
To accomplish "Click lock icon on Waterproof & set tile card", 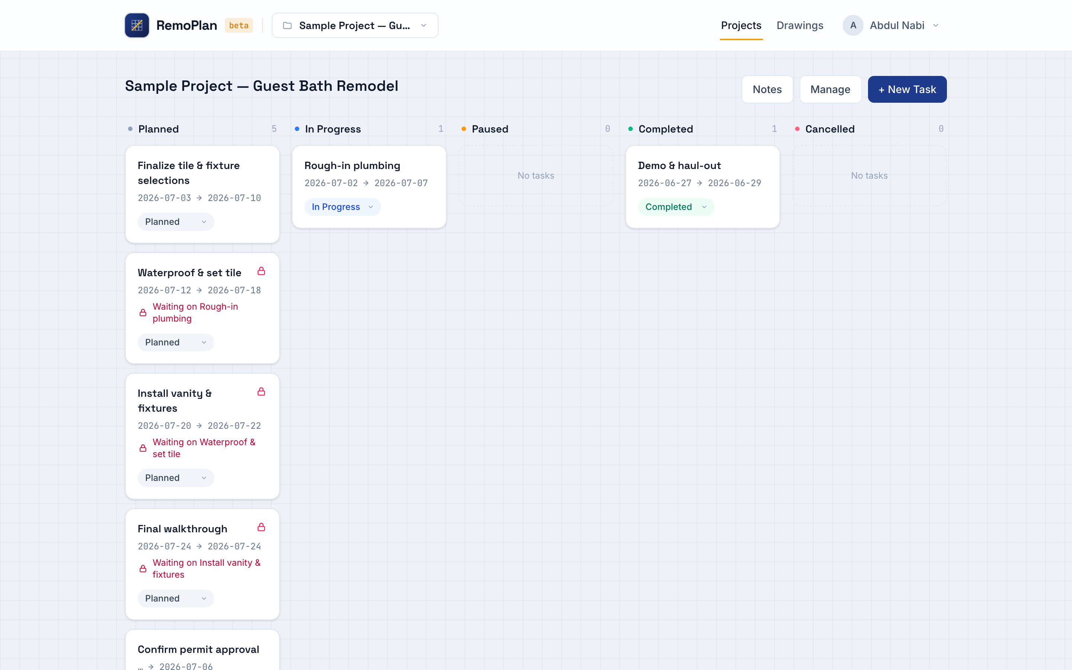I will [261, 271].
